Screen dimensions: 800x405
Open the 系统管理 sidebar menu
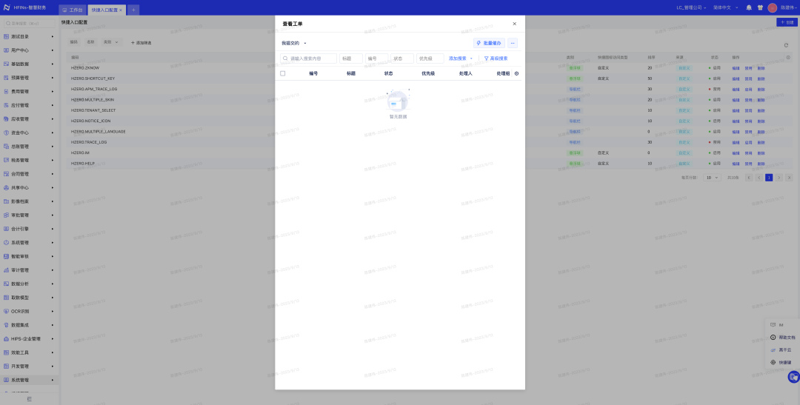[28, 380]
